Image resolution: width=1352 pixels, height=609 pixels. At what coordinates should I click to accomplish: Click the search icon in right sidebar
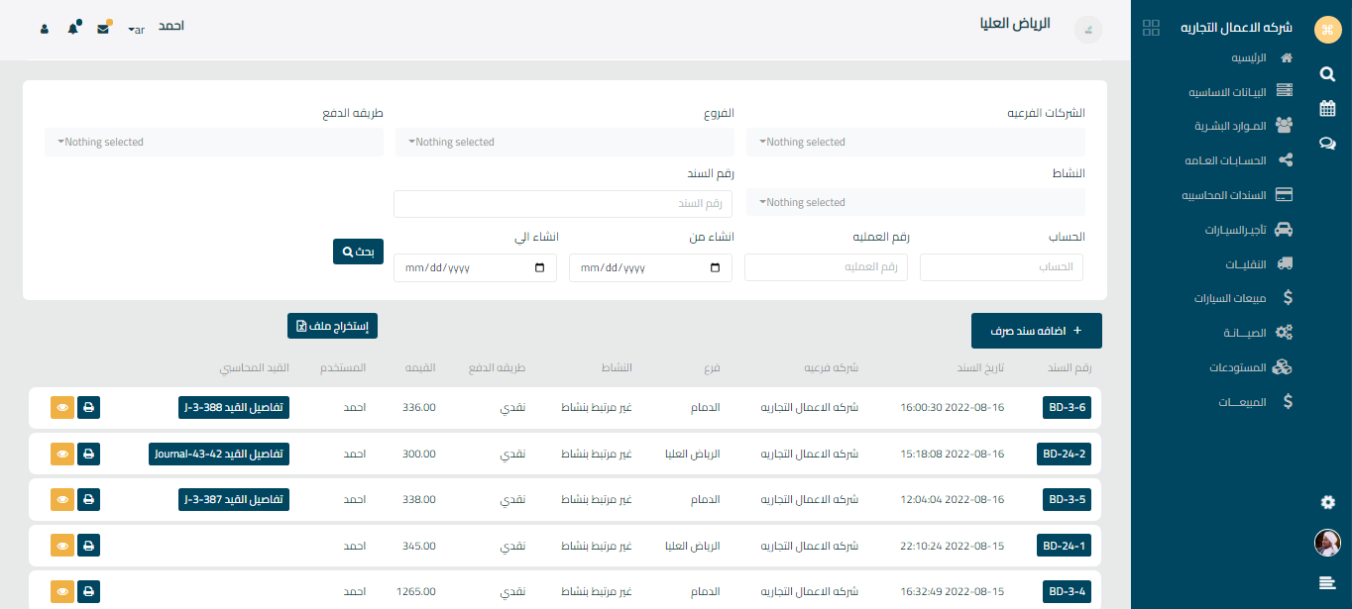tap(1327, 73)
